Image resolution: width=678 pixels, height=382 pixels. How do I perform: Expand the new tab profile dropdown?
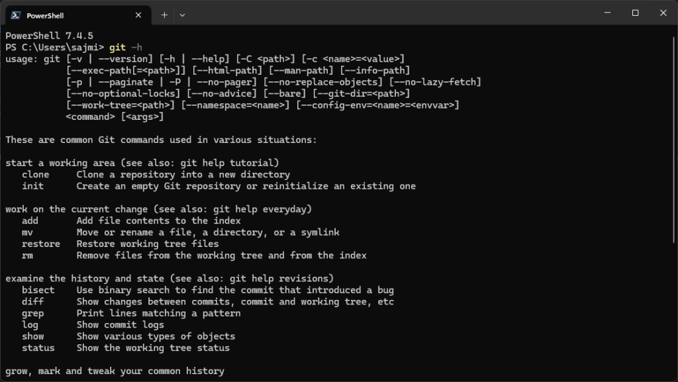(183, 15)
